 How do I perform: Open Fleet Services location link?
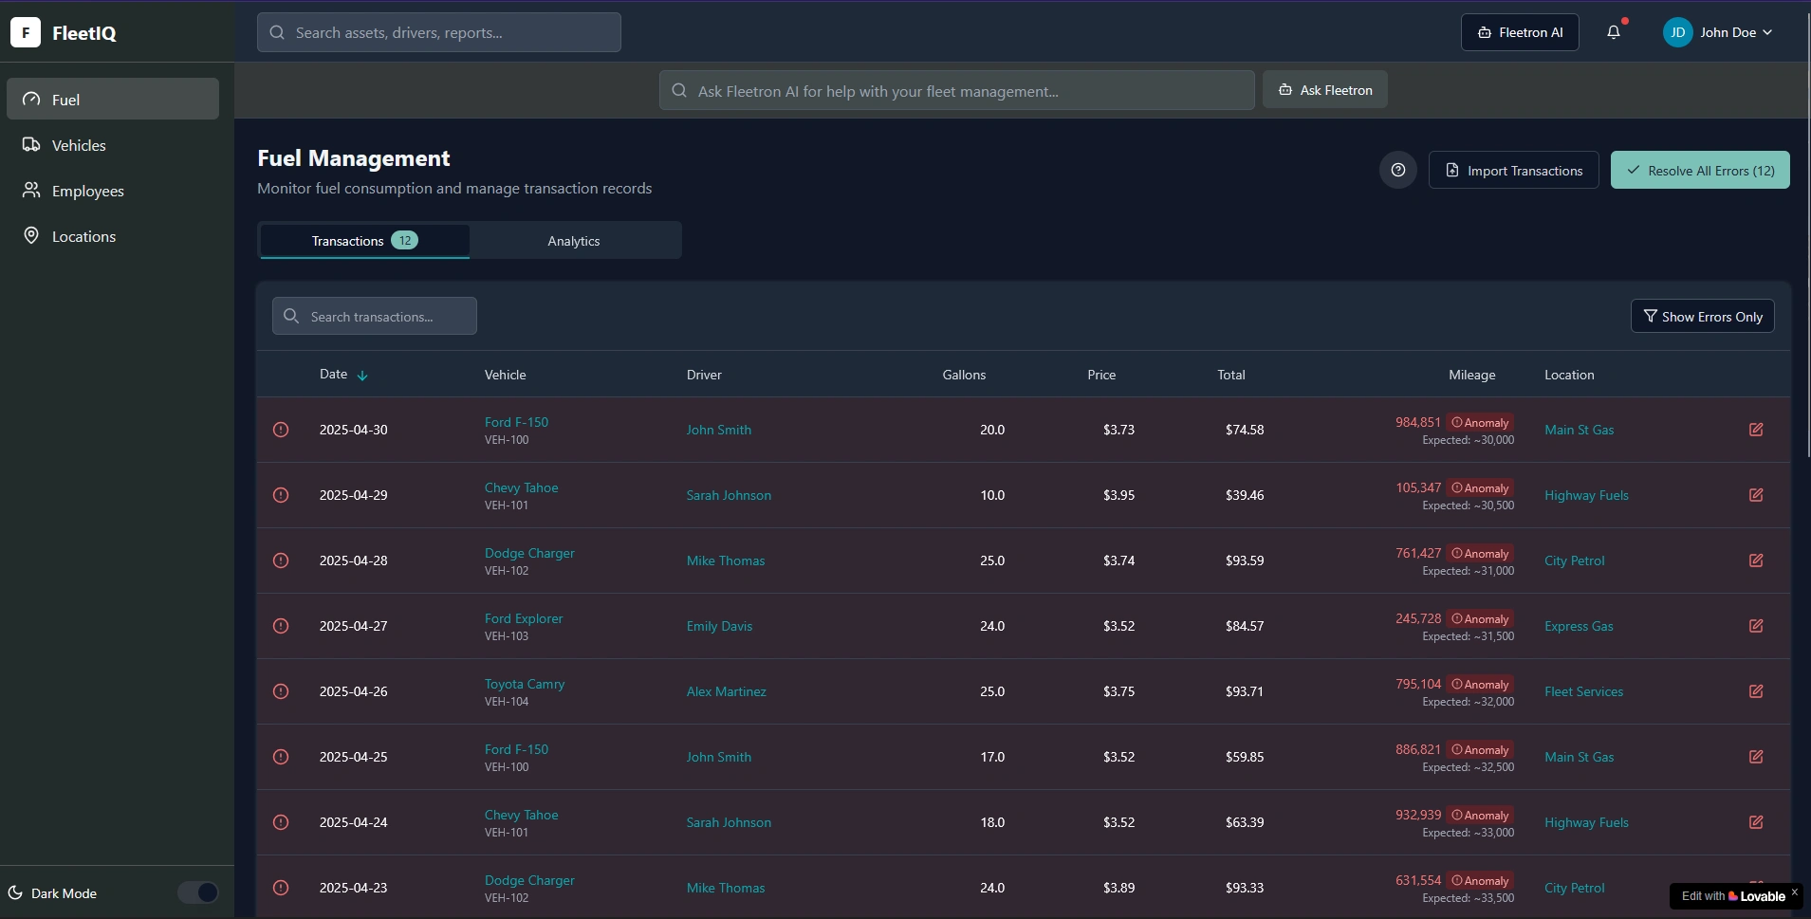click(x=1583, y=691)
